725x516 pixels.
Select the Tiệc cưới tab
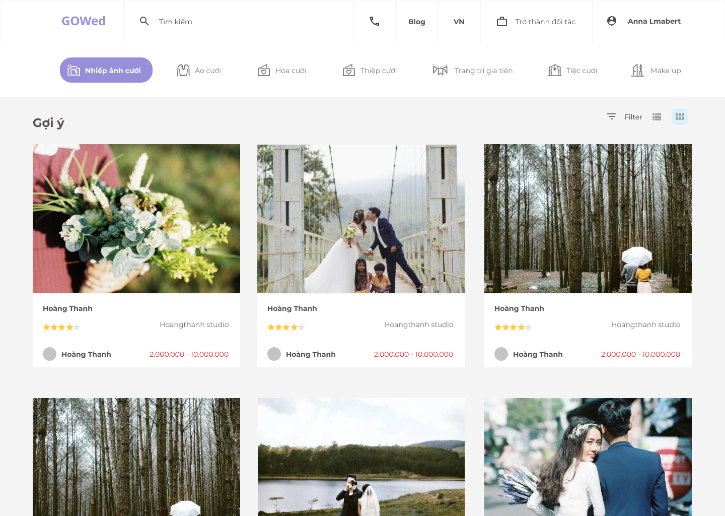click(572, 71)
